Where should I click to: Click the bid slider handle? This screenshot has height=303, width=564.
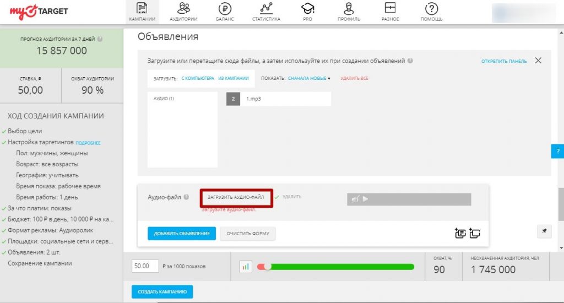pos(268,267)
